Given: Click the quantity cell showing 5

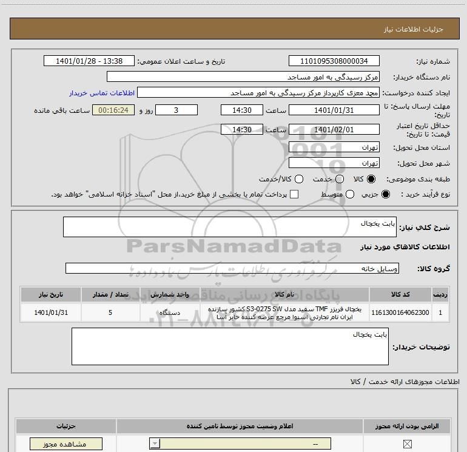Looking at the screenshot, I should pyautogui.click(x=110, y=312).
